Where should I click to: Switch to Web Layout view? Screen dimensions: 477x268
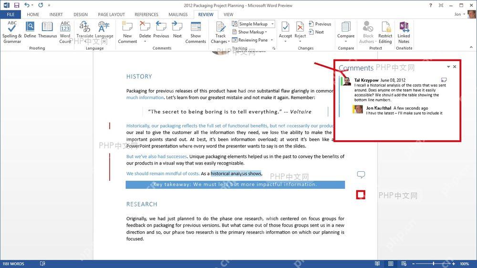[x=404, y=264]
